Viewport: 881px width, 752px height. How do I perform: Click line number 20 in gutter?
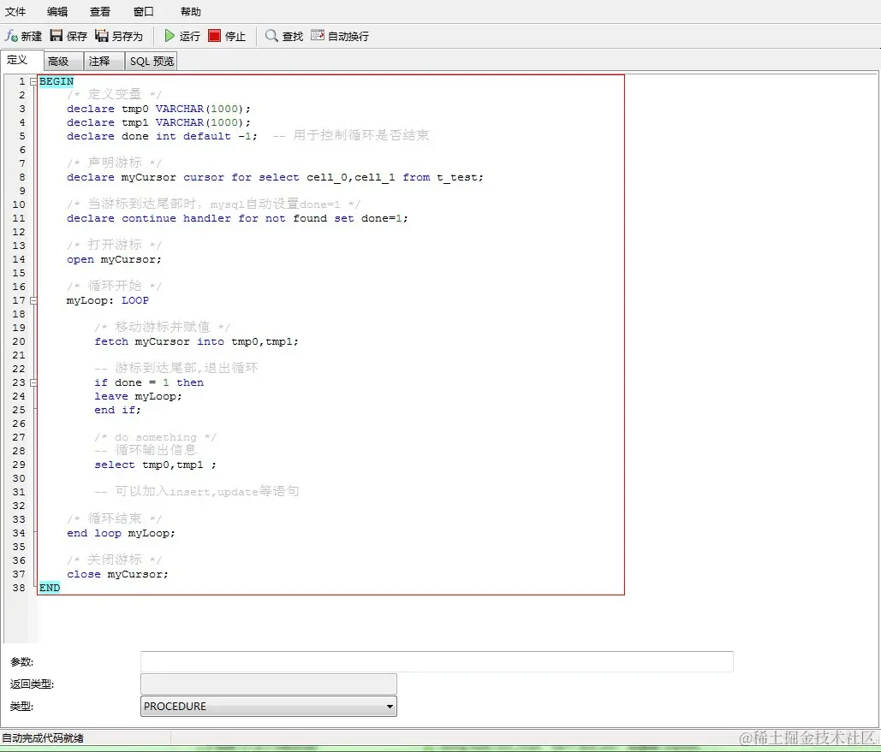tap(19, 341)
